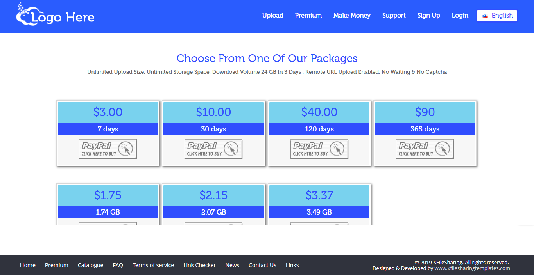Open Terms of service link
Image resolution: width=534 pixels, height=275 pixels.
[153, 265]
